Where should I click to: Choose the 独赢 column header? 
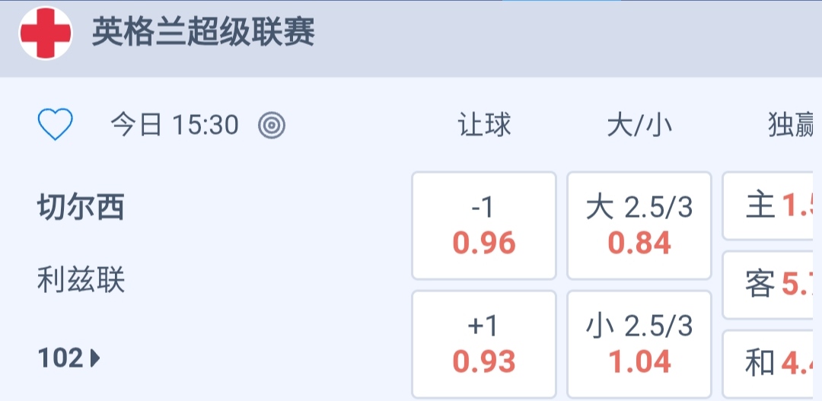coord(792,125)
